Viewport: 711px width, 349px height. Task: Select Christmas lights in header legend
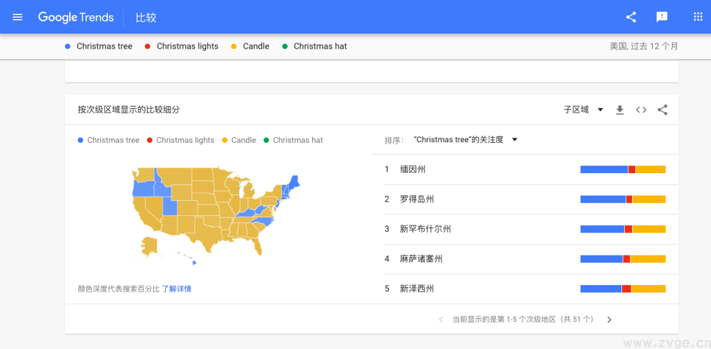point(187,46)
